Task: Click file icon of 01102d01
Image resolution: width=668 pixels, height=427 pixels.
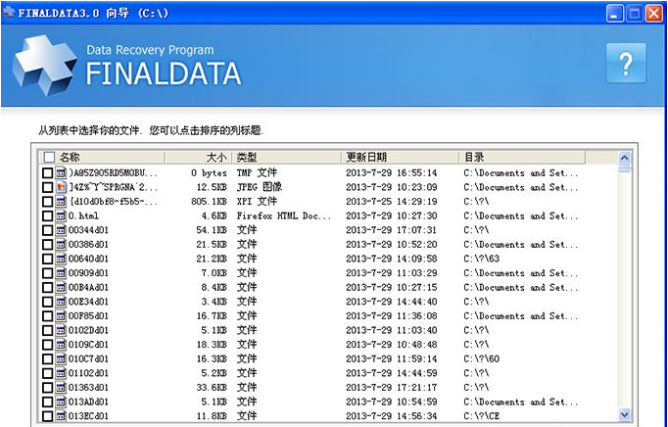Action: pyautogui.click(x=61, y=373)
